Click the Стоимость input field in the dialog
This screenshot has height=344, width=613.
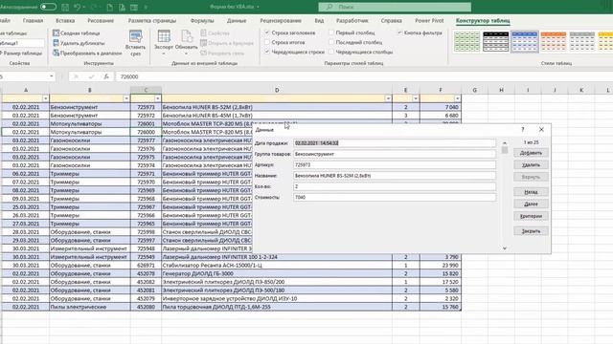[395, 198]
